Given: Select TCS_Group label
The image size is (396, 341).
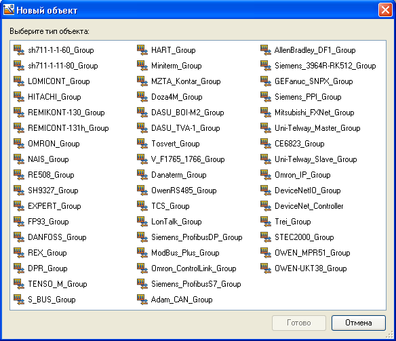Looking at the screenshot, I should [170, 206].
